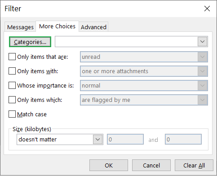Open the Advanced tab

[93, 27]
